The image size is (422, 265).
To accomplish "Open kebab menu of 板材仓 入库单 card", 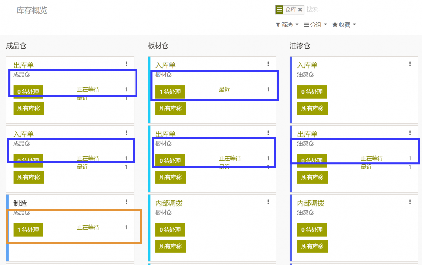I will click(x=268, y=64).
